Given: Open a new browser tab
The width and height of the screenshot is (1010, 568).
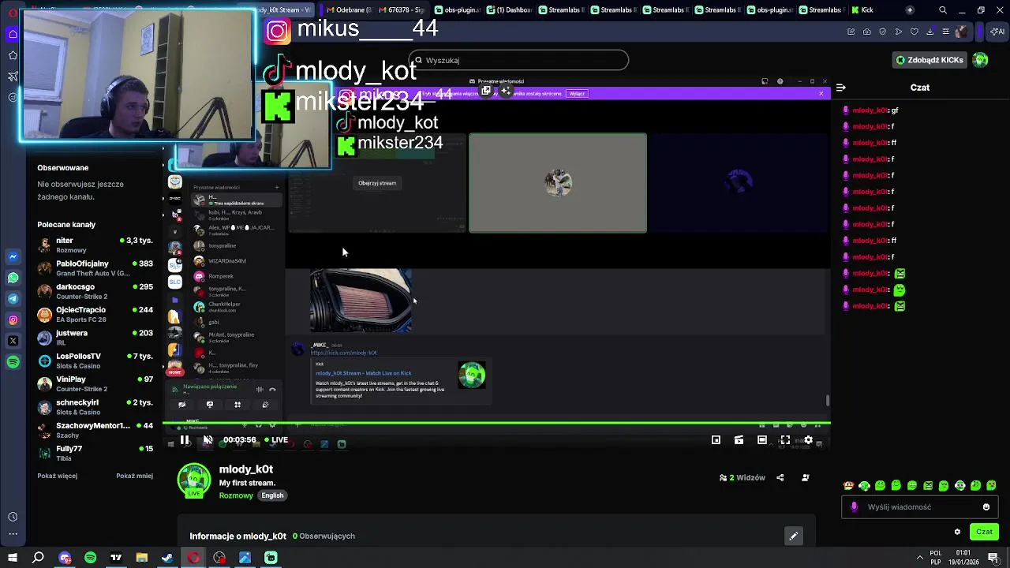Looking at the screenshot, I should 910,10.
